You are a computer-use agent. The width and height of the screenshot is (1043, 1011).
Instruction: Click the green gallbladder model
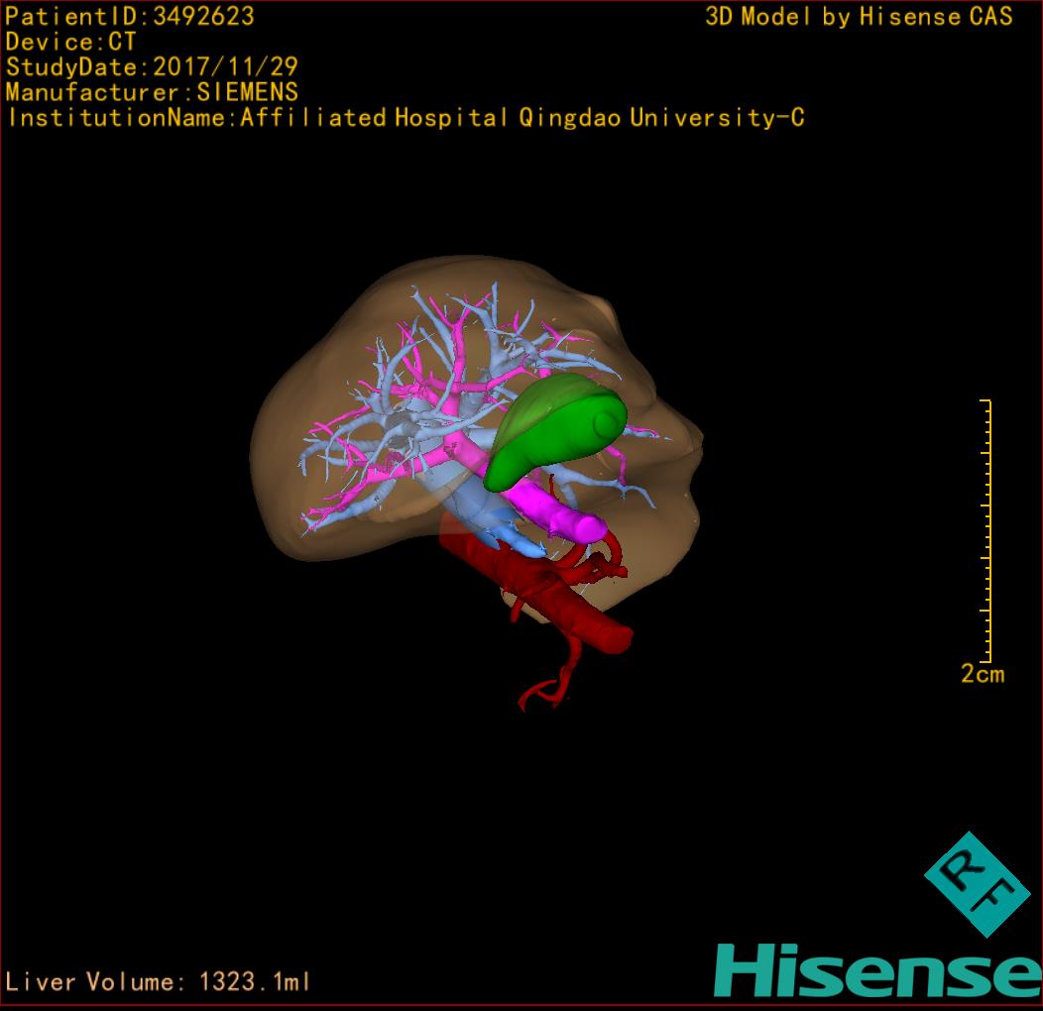click(x=555, y=431)
